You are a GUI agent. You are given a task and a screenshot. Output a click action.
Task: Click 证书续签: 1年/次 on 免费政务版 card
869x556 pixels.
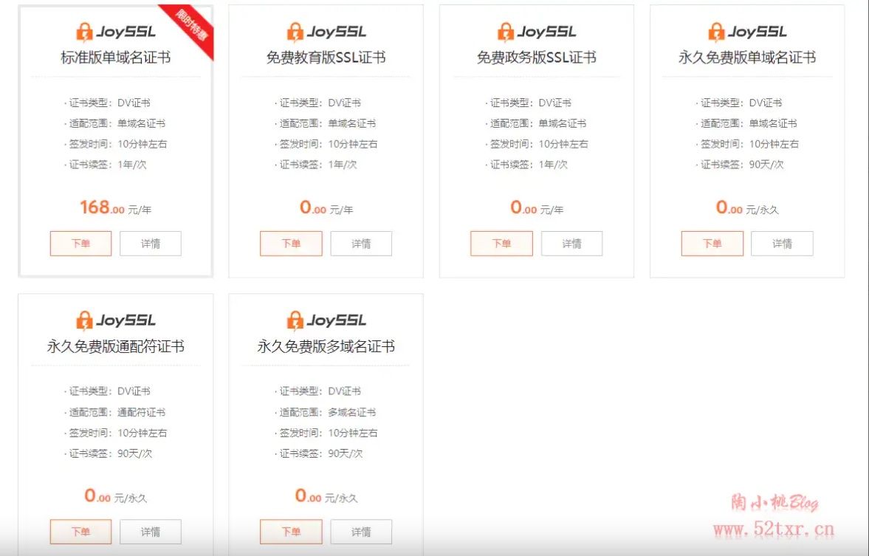coord(526,165)
